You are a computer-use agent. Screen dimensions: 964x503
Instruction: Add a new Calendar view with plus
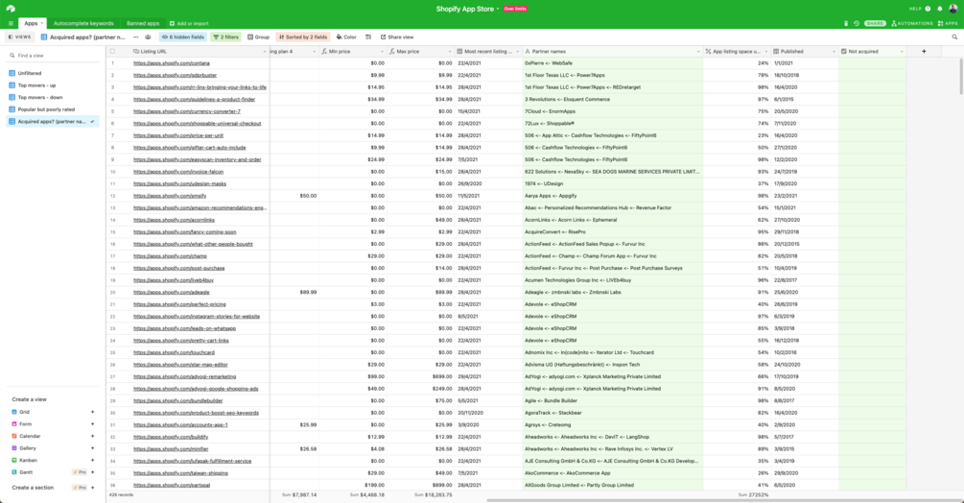[x=93, y=436]
